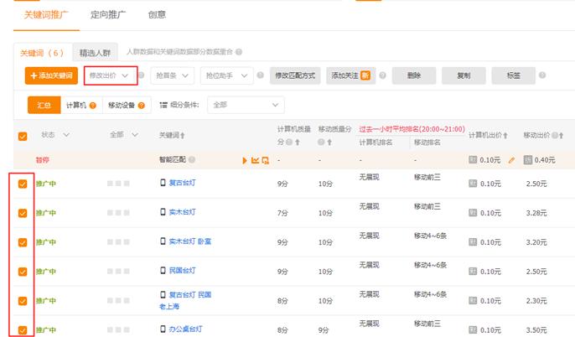Open the 抢首条 dropdown
This screenshot has height=337, width=575.
pos(173,75)
